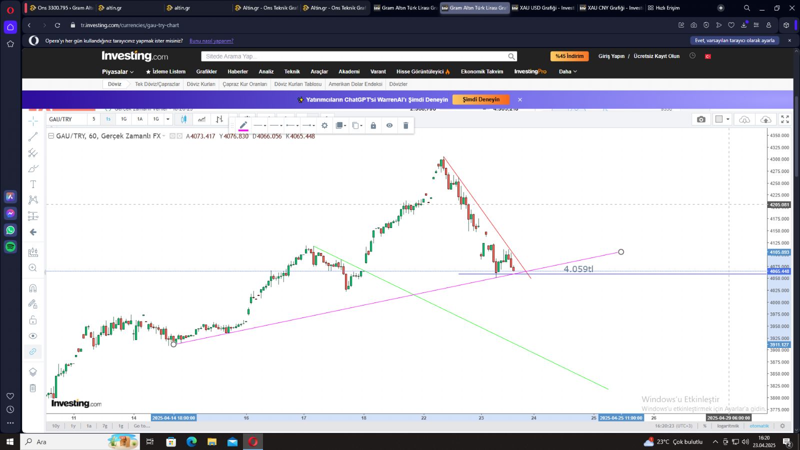Viewport: 800px width, 450px height.
Task: Click the Şimdi Deneyin button
Action: click(480, 99)
